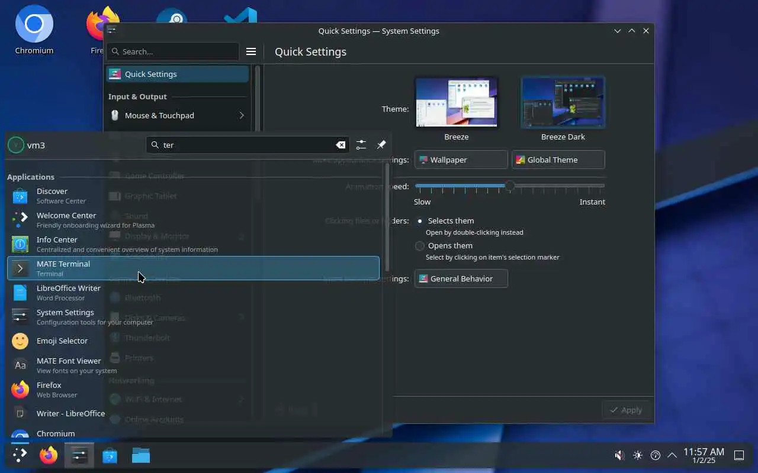The image size is (758, 473).
Task: Clear the launcher search text
Action: tap(341, 145)
